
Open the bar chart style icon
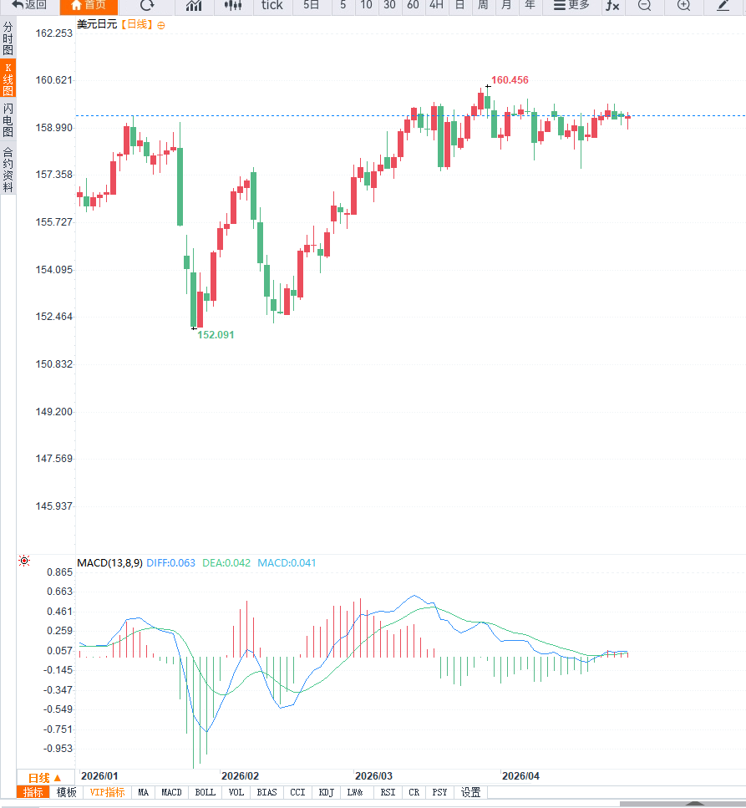(194, 5)
